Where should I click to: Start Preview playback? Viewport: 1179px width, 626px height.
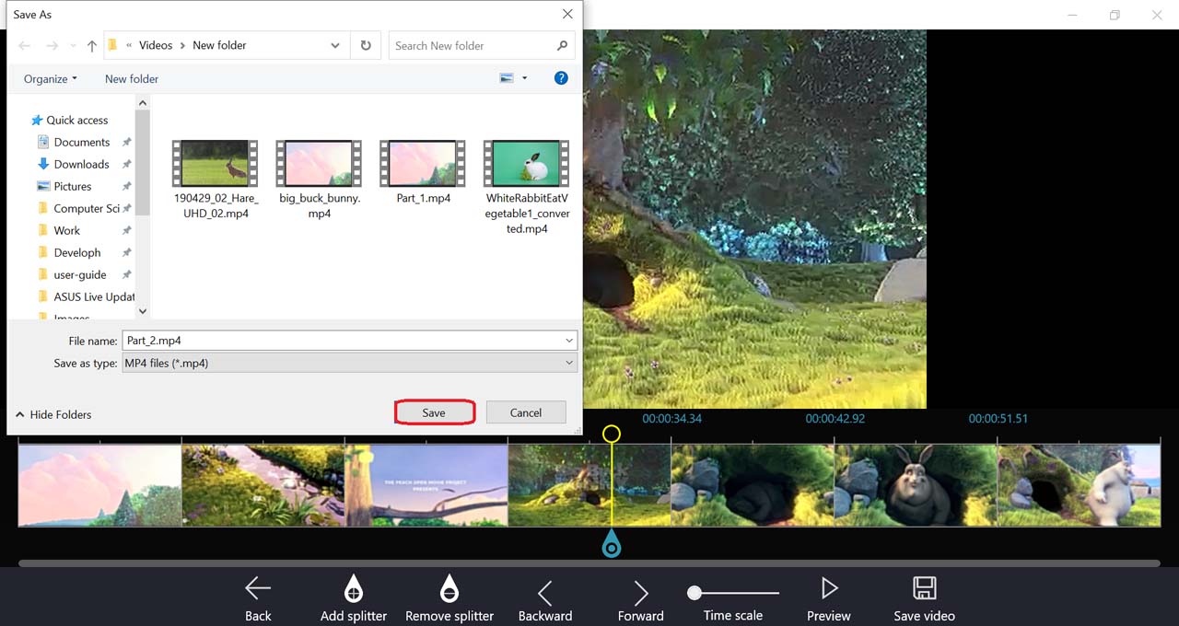pyautogui.click(x=828, y=589)
